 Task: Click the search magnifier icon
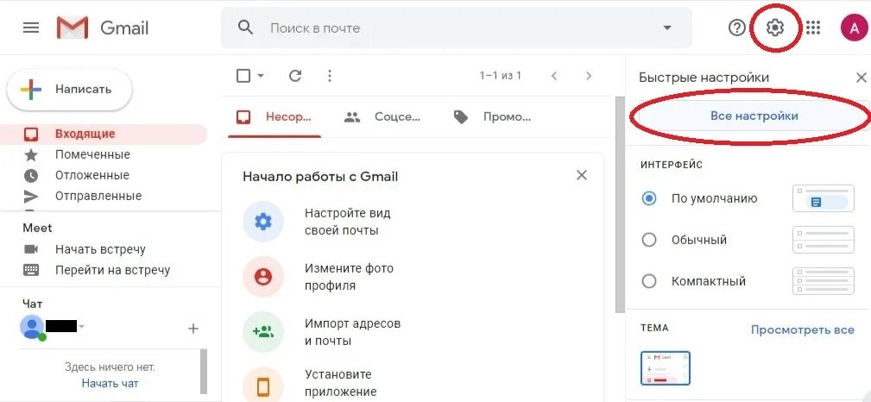245,28
